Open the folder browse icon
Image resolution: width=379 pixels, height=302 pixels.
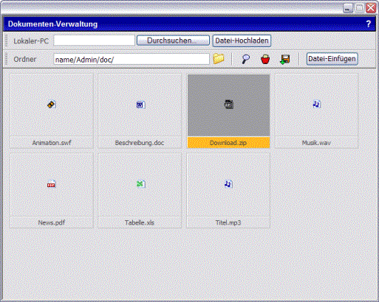219,59
